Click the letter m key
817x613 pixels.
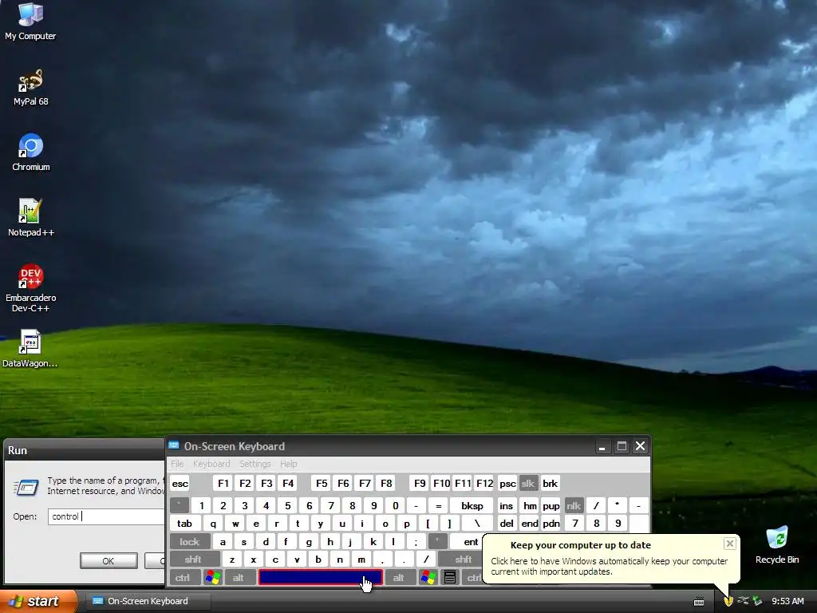click(x=361, y=560)
